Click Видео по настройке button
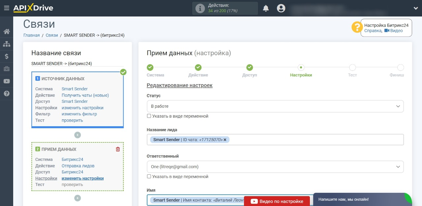422x206 pixels. [277, 201]
